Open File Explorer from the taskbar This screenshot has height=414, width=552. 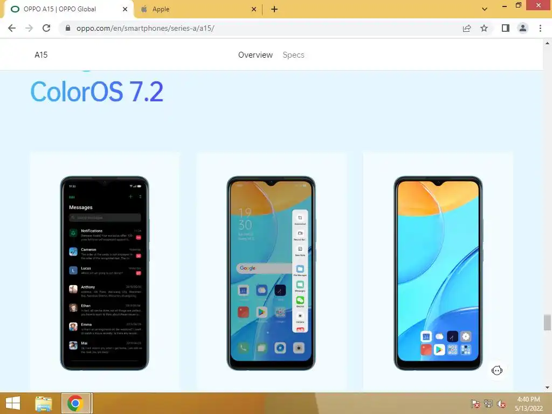[x=44, y=403]
